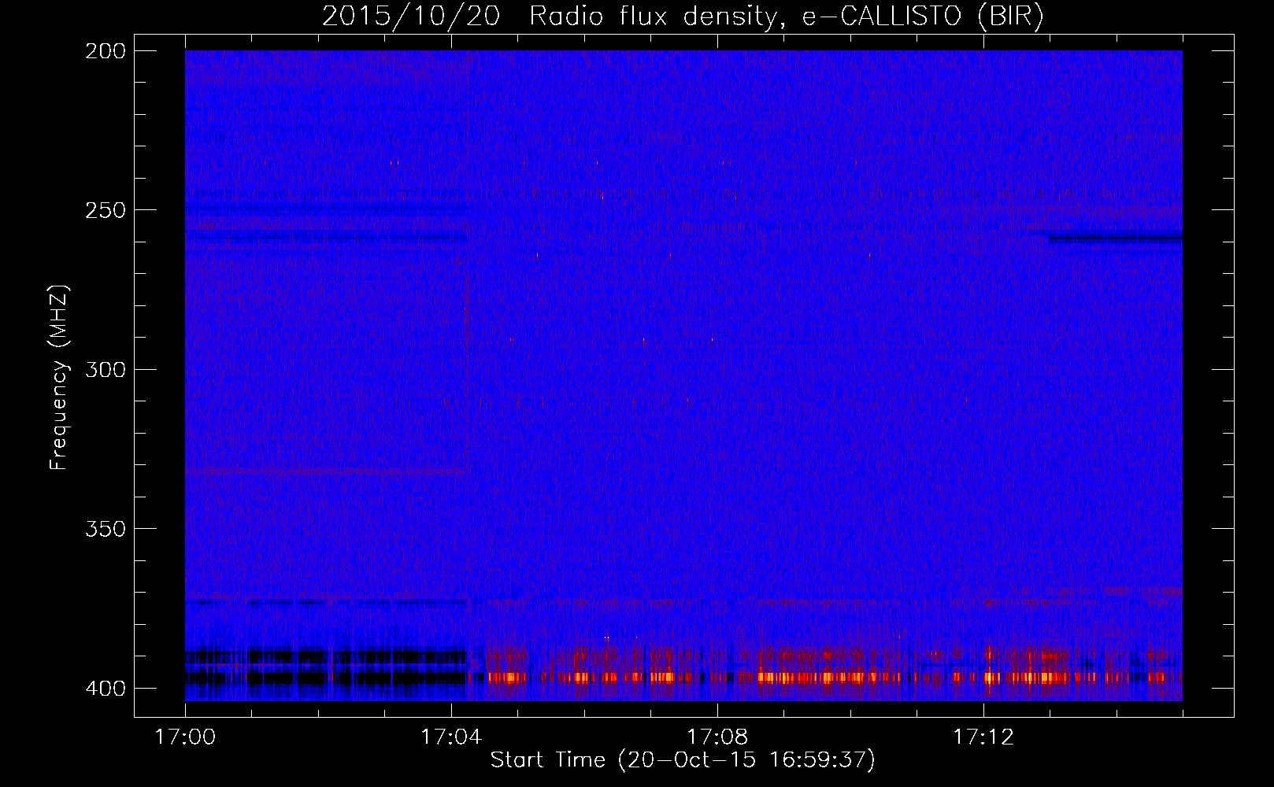Click the 400 frequency tick label
The height and width of the screenshot is (787, 1274).
(106, 689)
